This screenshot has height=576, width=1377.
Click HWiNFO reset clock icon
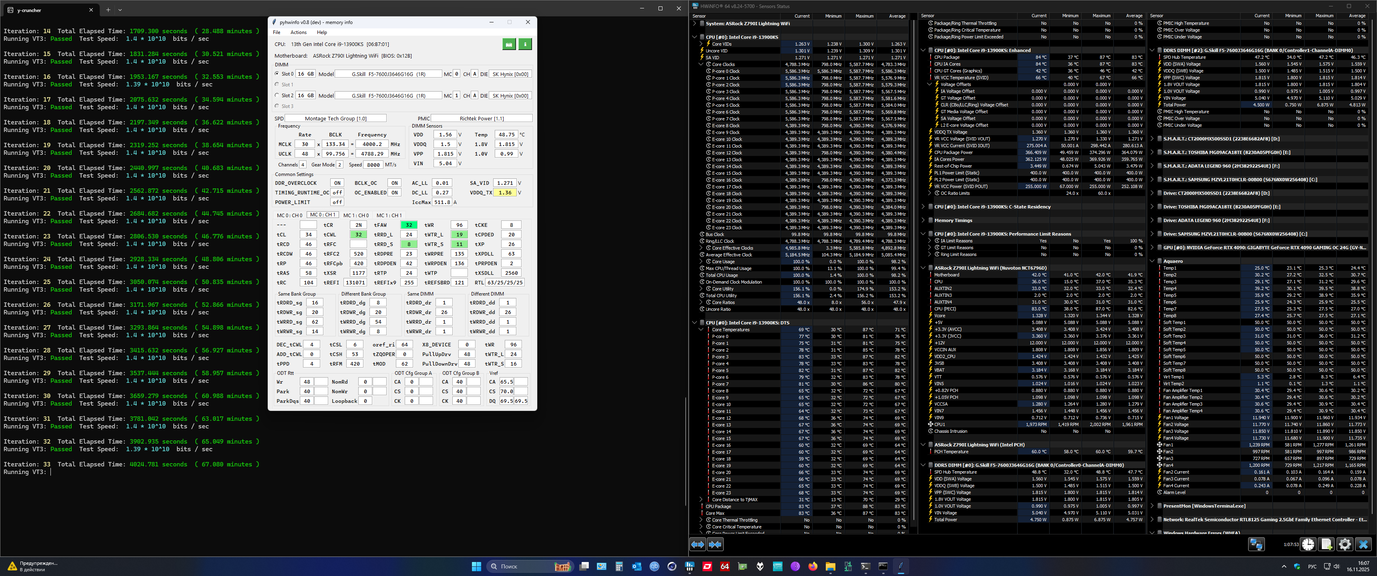[x=1308, y=544]
